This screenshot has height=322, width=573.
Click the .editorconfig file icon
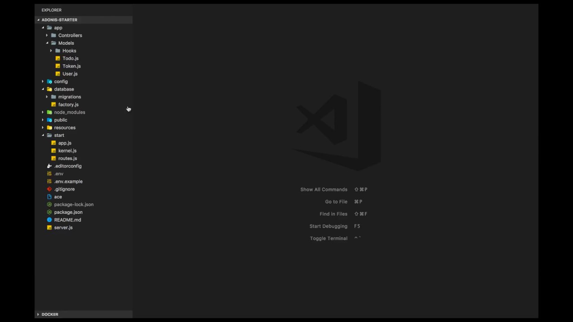click(x=50, y=166)
